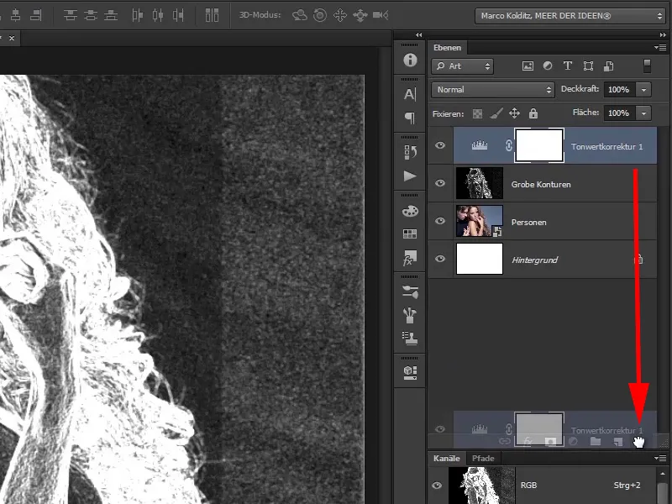
Task: Click Distribute top edges icon
Action: pos(71,15)
